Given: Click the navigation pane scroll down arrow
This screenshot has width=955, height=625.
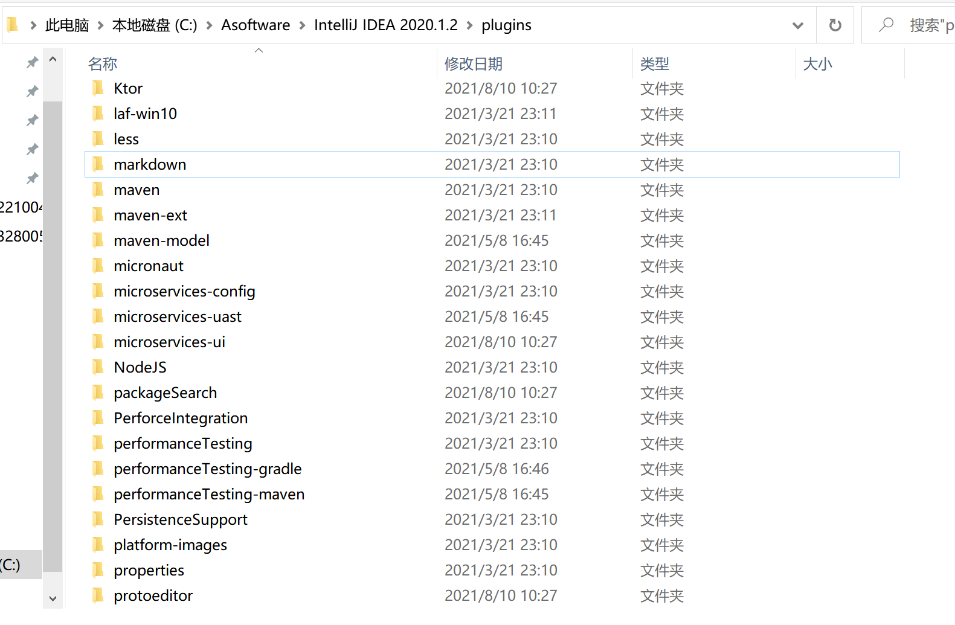Looking at the screenshot, I should click(x=53, y=598).
